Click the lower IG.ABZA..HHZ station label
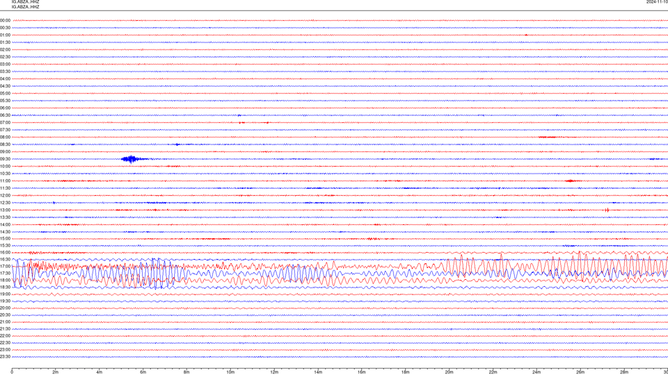668x375 pixels. pyautogui.click(x=26, y=7)
